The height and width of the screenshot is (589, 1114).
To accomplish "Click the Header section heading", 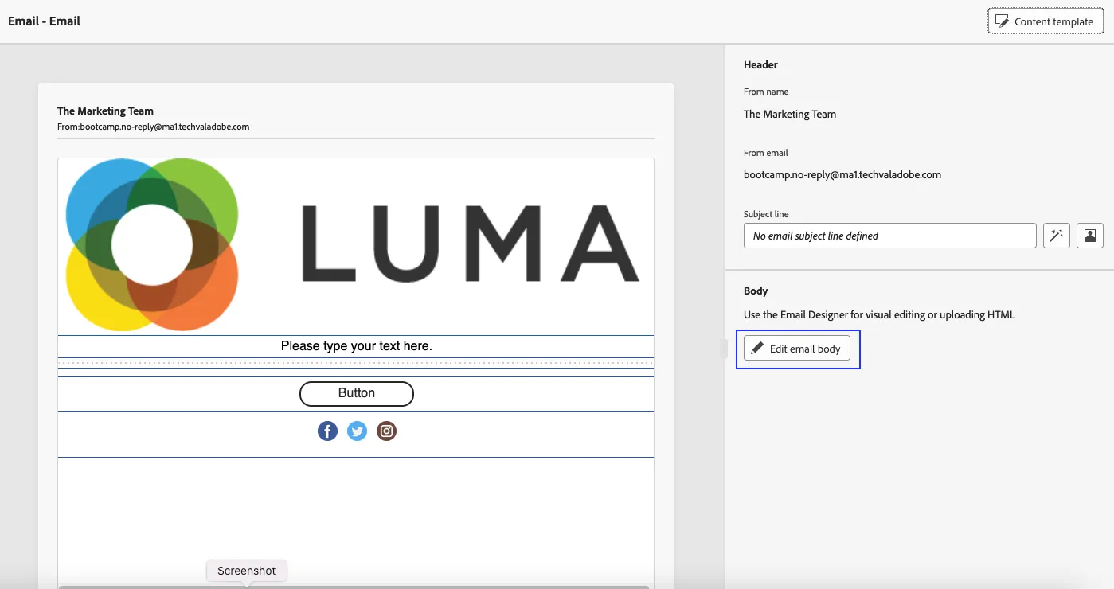I will click(760, 64).
